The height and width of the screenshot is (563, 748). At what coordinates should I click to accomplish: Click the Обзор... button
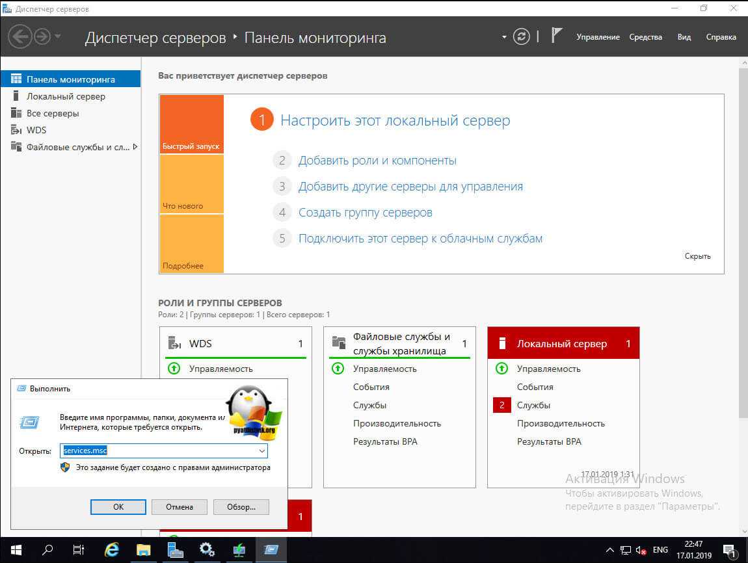tap(241, 506)
